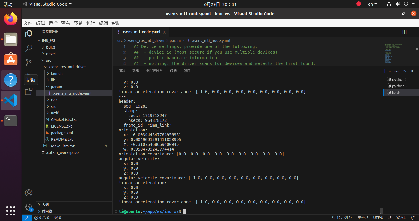Open README.txt in the explorer
419x221 pixels.
point(74,139)
